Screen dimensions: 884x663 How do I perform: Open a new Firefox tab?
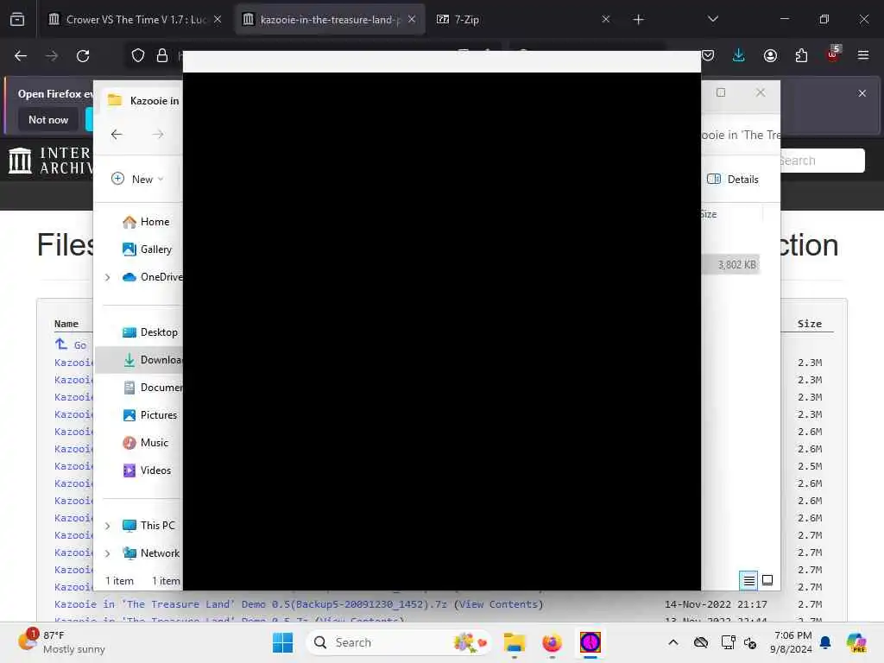[638, 20]
